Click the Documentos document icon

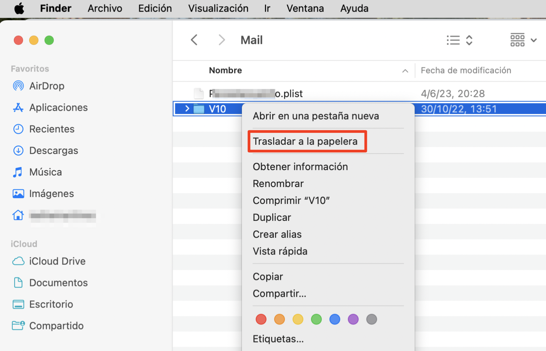pyautogui.click(x=18, y=282)
